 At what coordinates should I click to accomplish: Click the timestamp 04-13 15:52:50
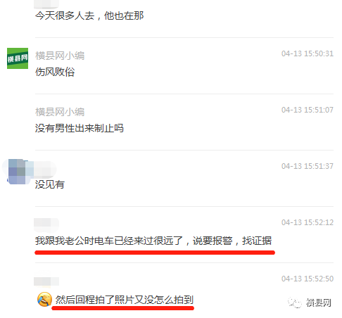pyautogui.click(x=308, y=279)
